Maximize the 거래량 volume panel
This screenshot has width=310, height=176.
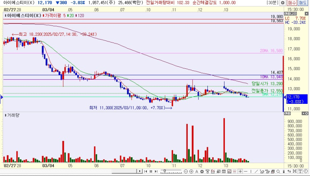point(303,113)
